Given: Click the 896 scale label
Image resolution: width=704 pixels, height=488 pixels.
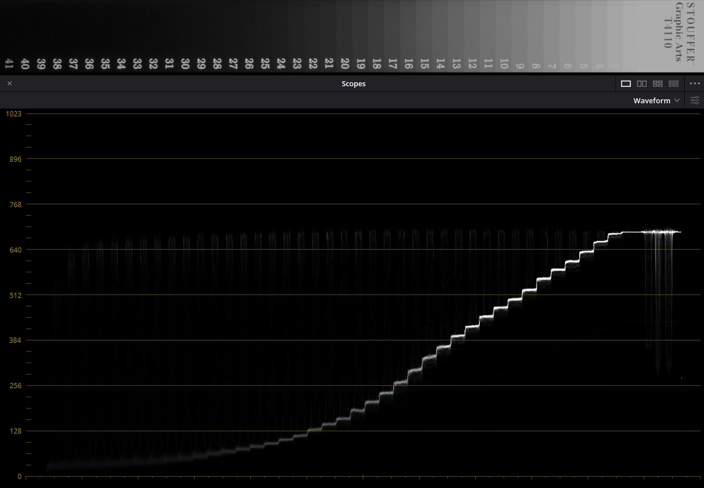Looking at the screenshot, I should point(15,159).
